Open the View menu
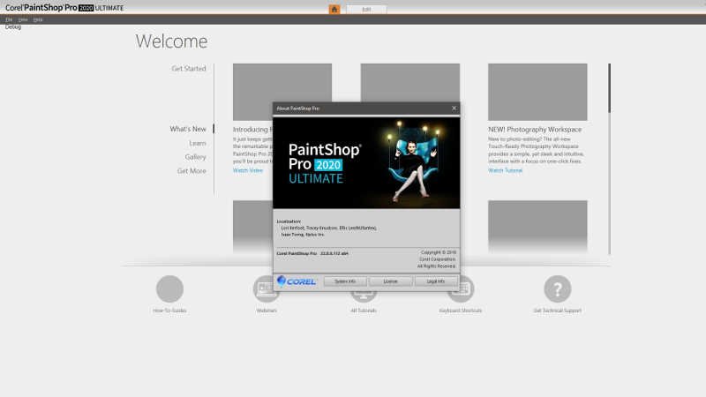The width and height of the screenshot is (706, 397). (x=23, y=19)
